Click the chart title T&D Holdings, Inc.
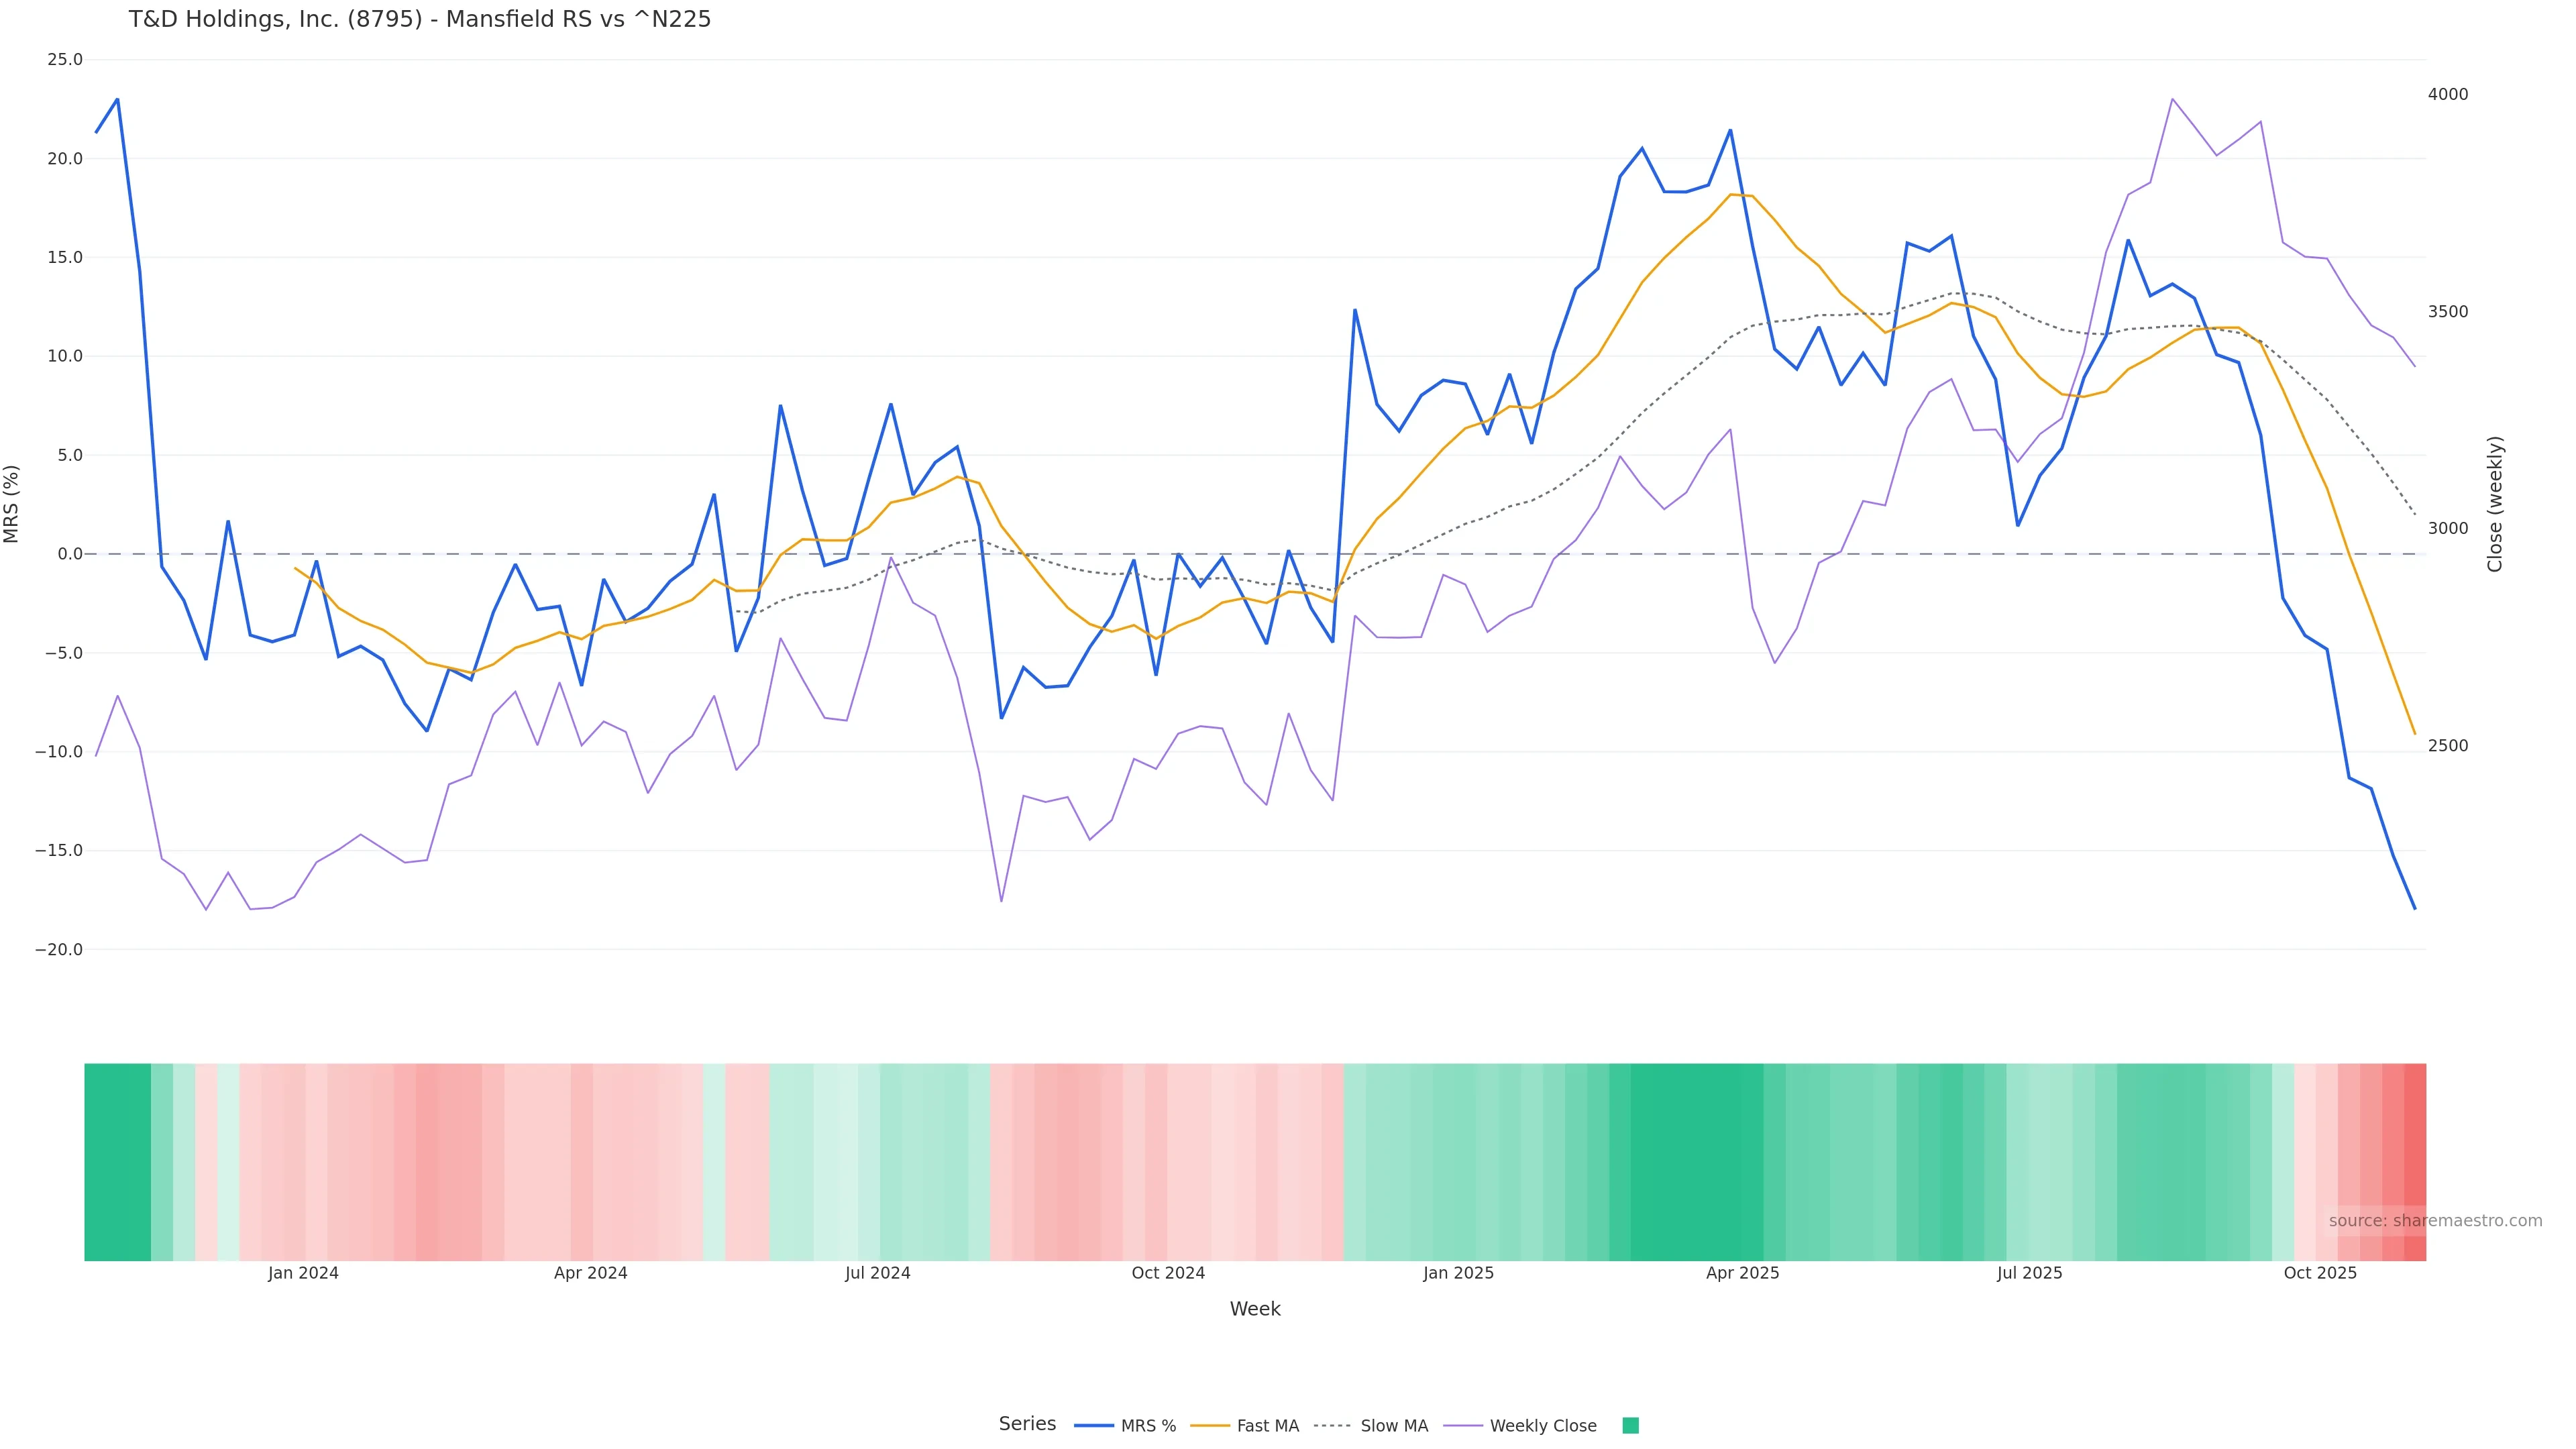This screenshot has height=1449, width=2576. point(419,20)
